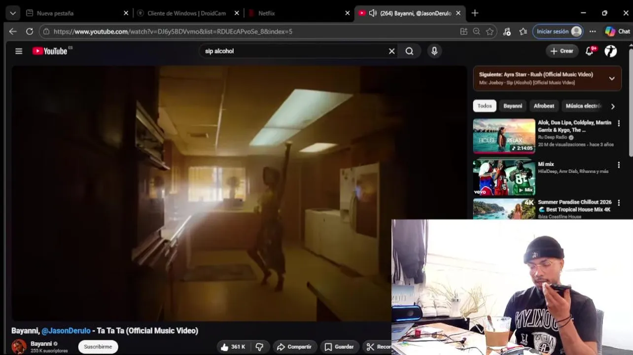Like the video (361 K)
Screen dimensions: 633x355
click(233, 347)
